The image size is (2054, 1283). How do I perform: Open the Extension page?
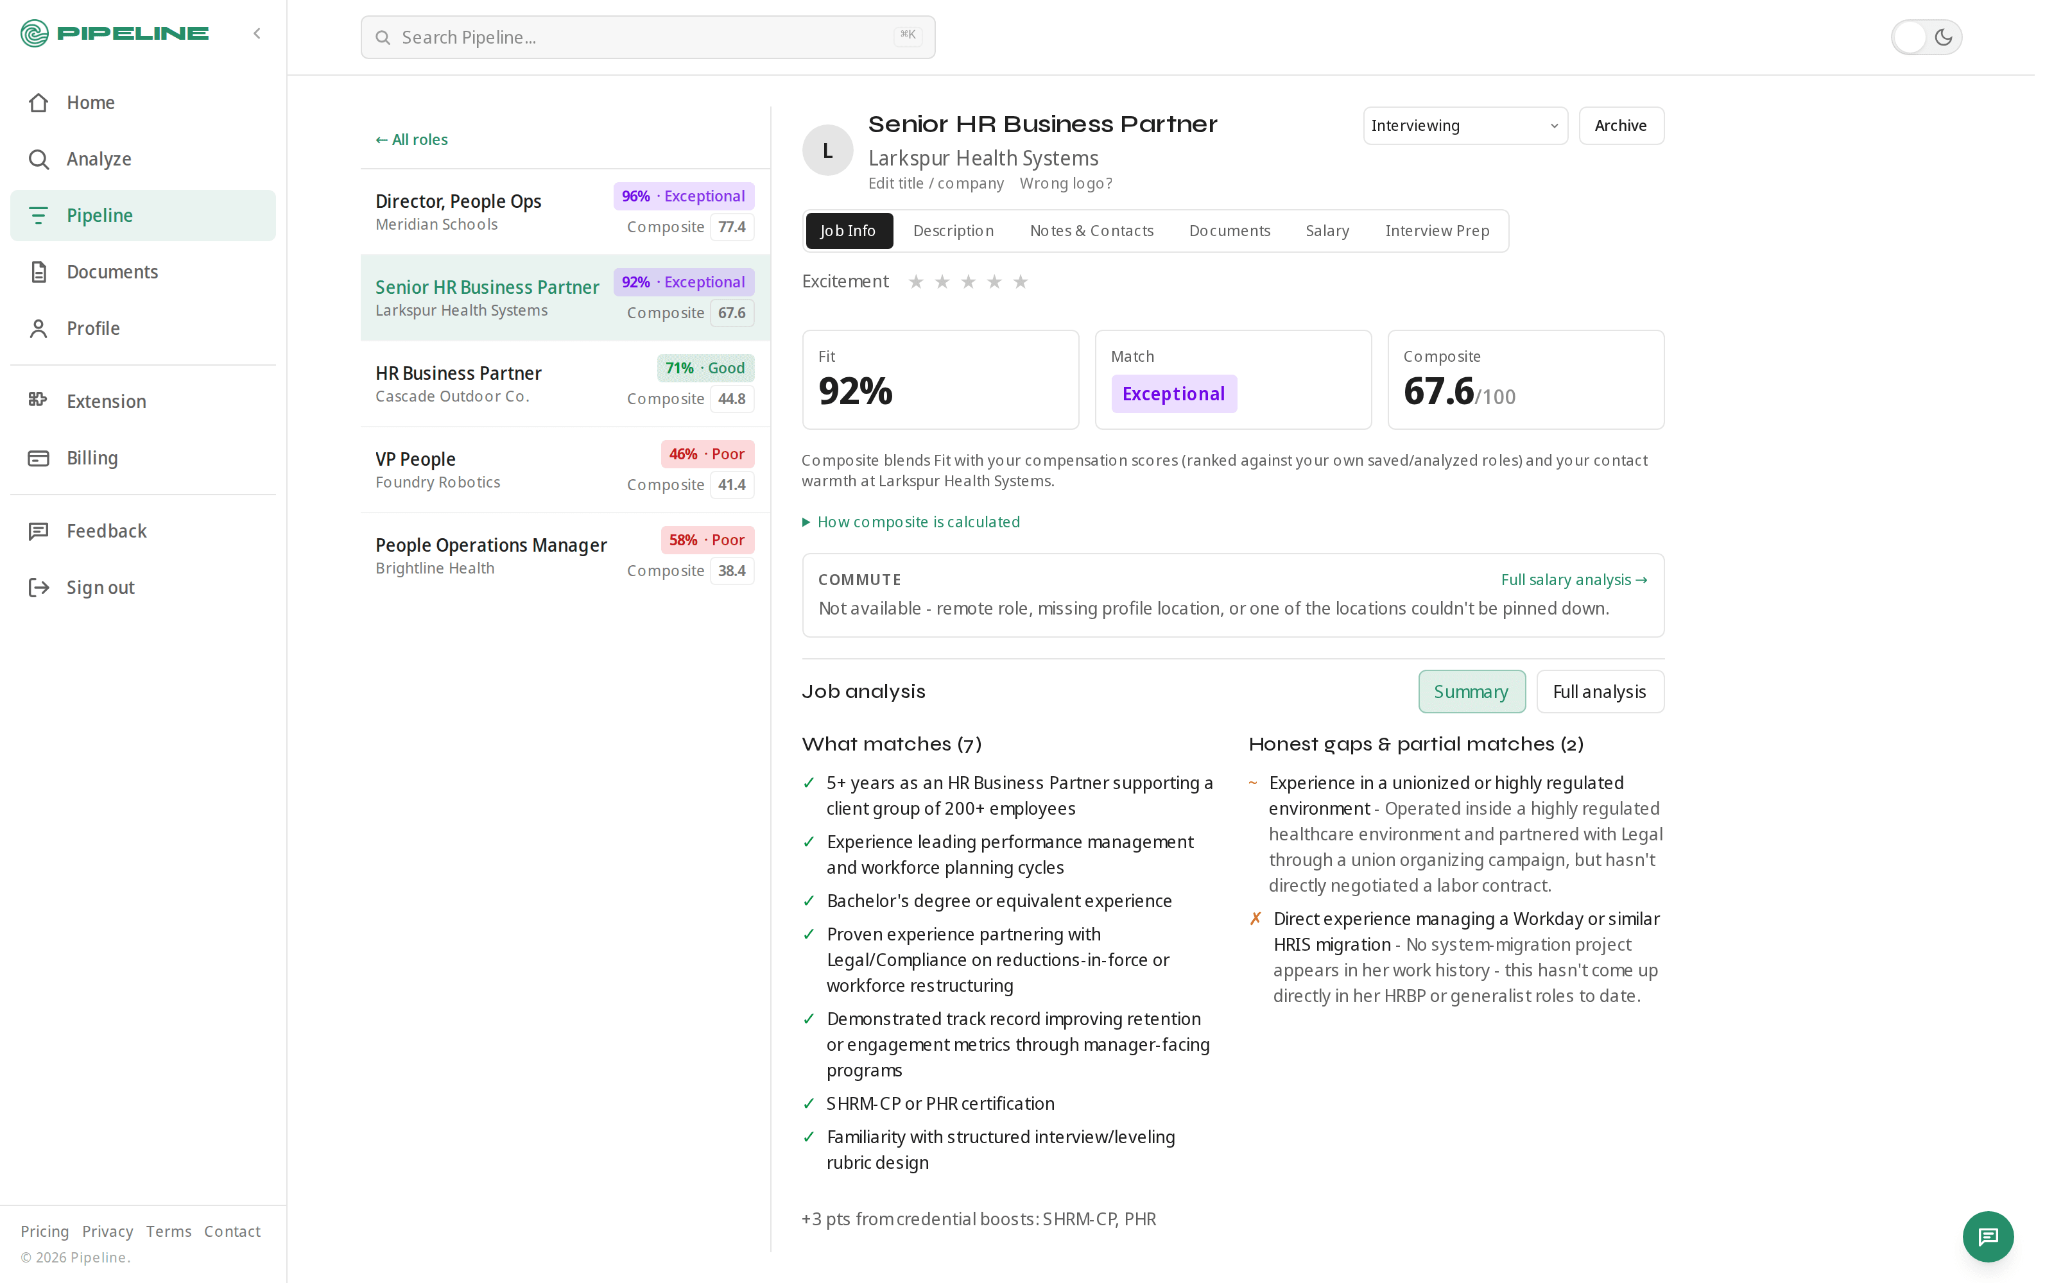[142, 402]
